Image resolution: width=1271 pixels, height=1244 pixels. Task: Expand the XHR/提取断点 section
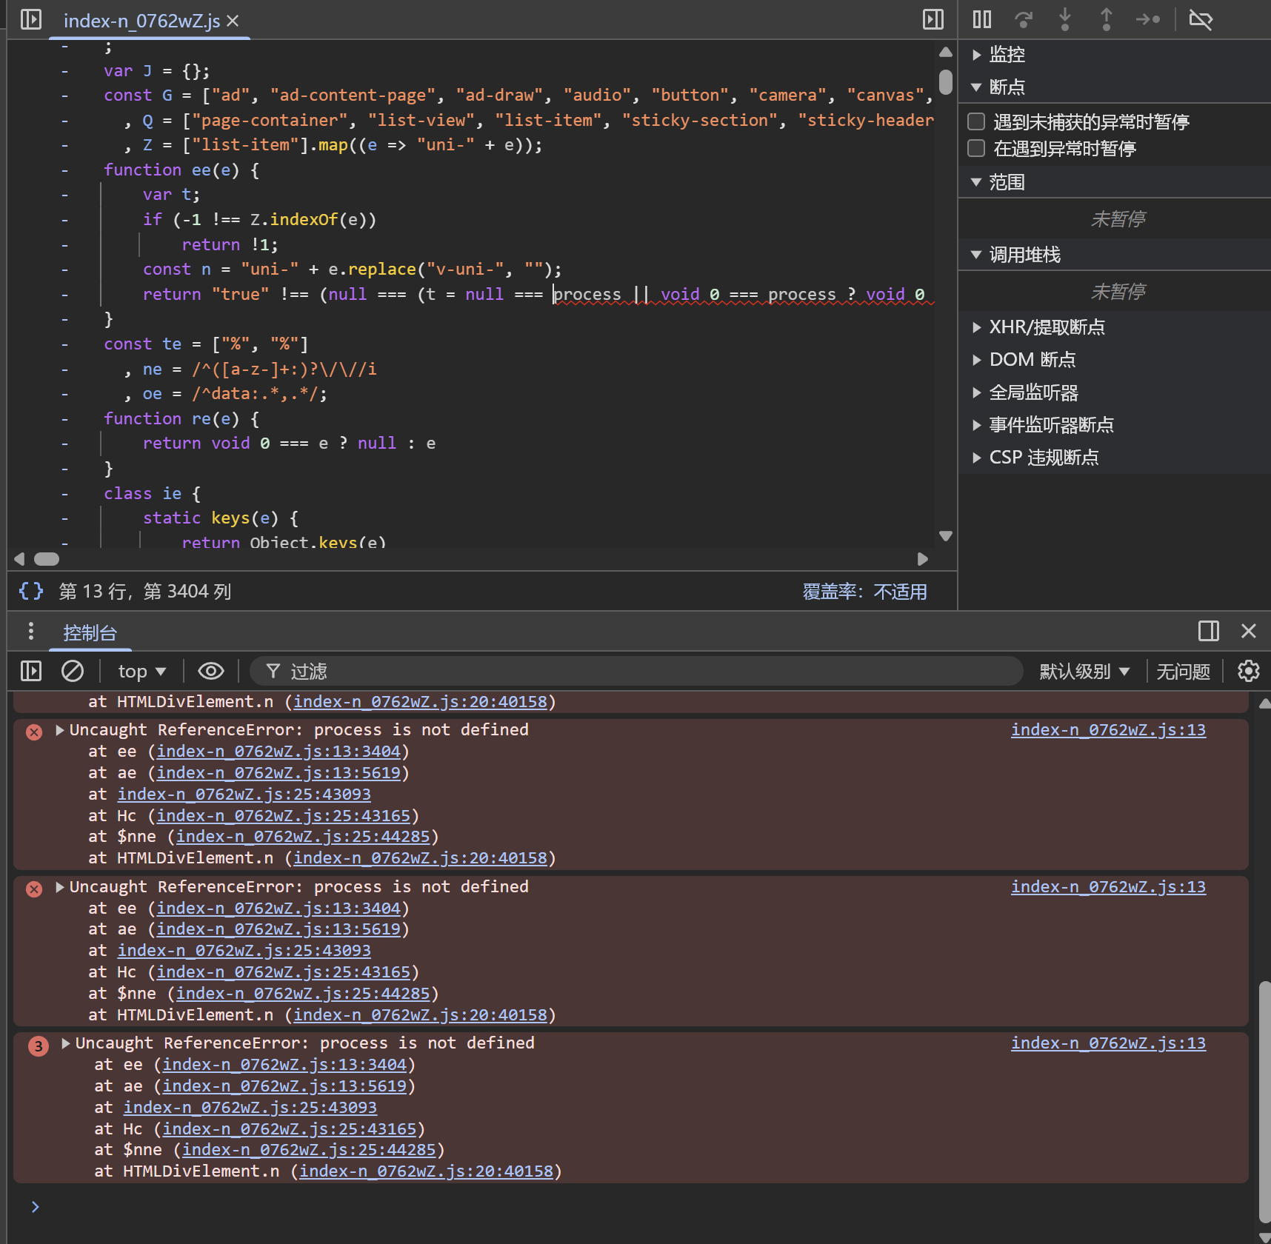(1047, 327)
